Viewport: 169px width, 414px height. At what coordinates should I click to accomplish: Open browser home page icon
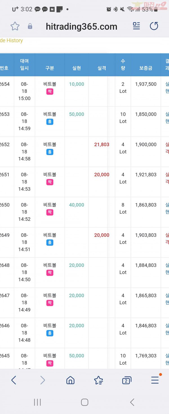pos(70,380)
